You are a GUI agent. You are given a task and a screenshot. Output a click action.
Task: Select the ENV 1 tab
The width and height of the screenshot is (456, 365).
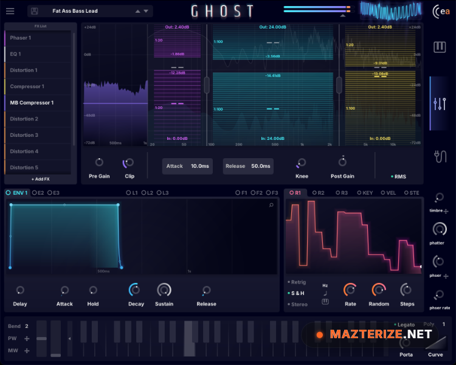coord(17,193)
